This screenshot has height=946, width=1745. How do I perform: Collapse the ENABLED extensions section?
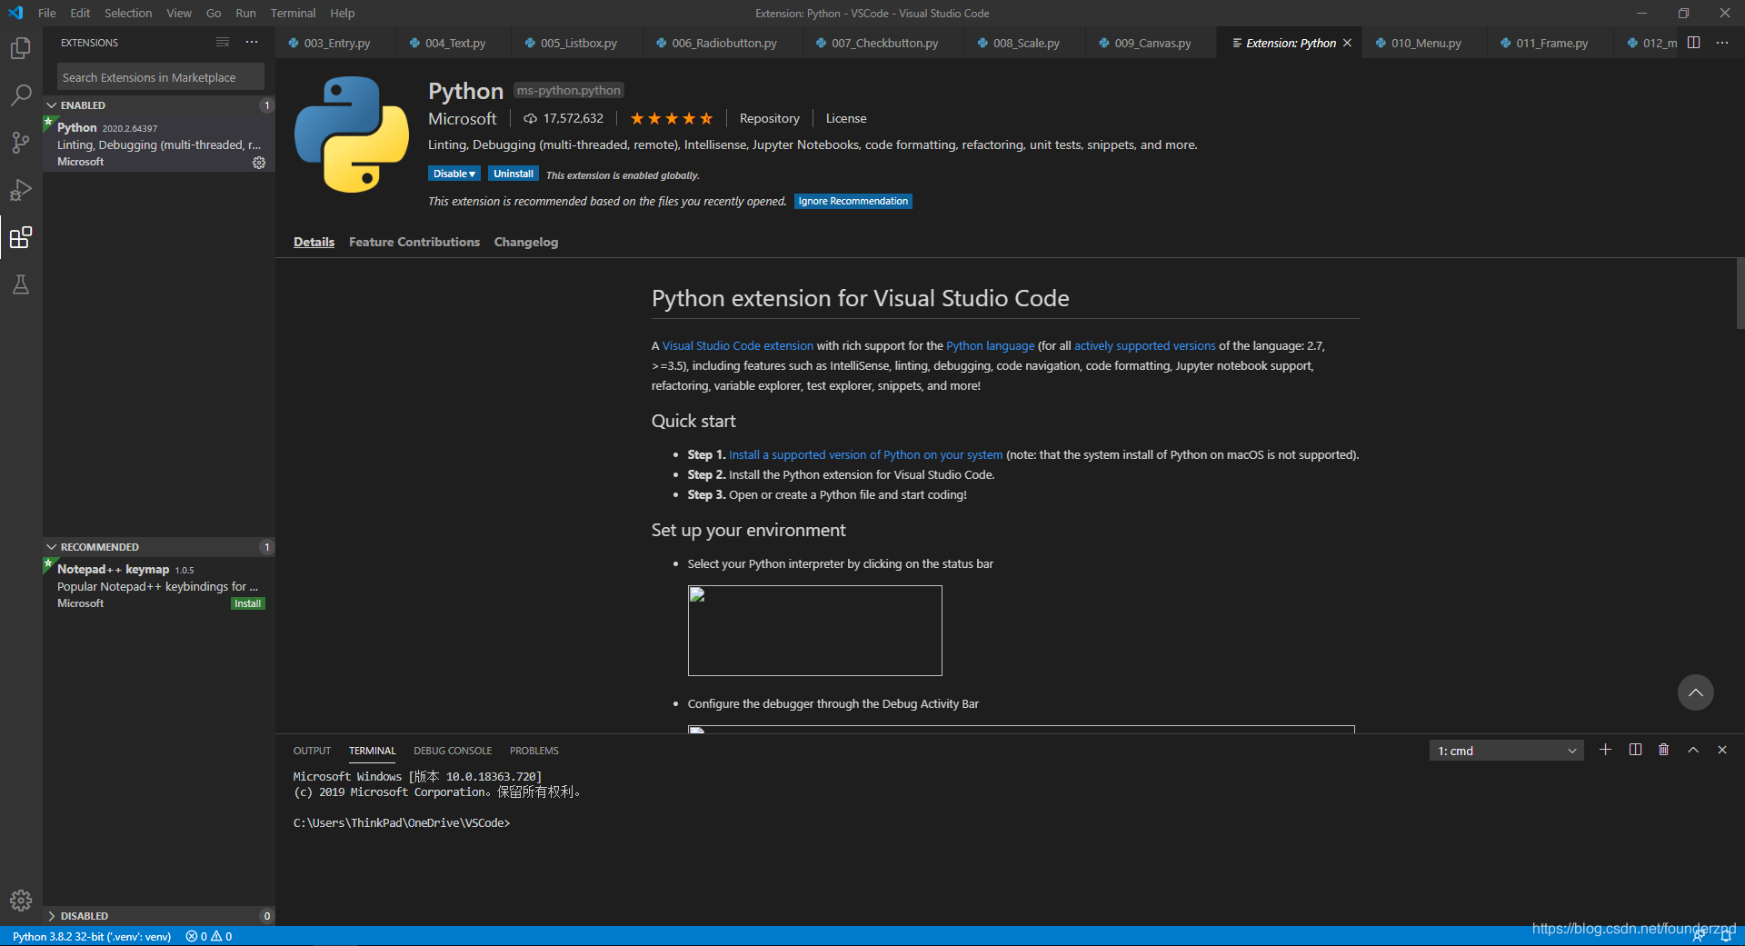pos(52,105)
